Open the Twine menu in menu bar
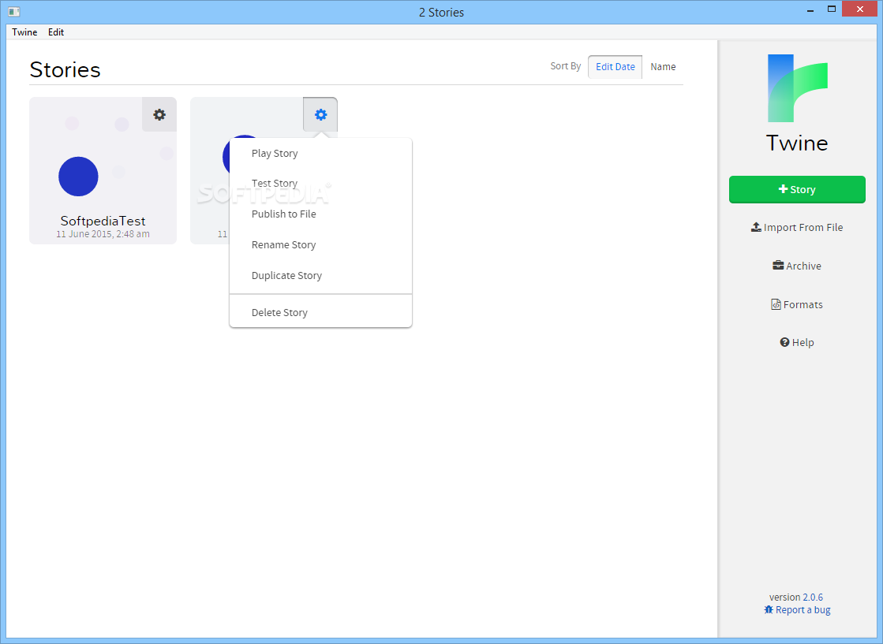 pos(24,32)
